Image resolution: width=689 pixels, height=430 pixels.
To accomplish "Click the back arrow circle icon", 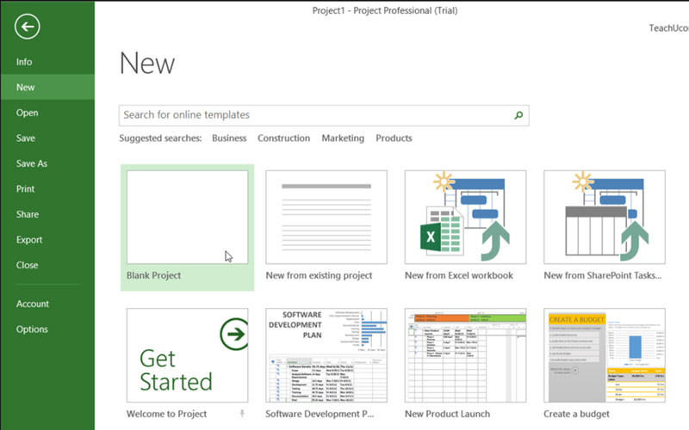I will (28, 27).
